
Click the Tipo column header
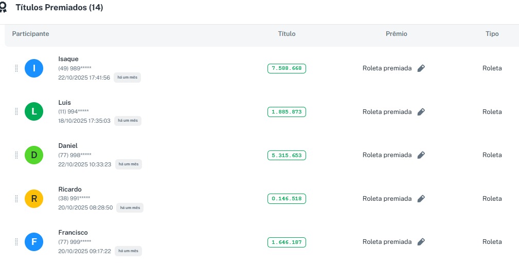point(492,34)
